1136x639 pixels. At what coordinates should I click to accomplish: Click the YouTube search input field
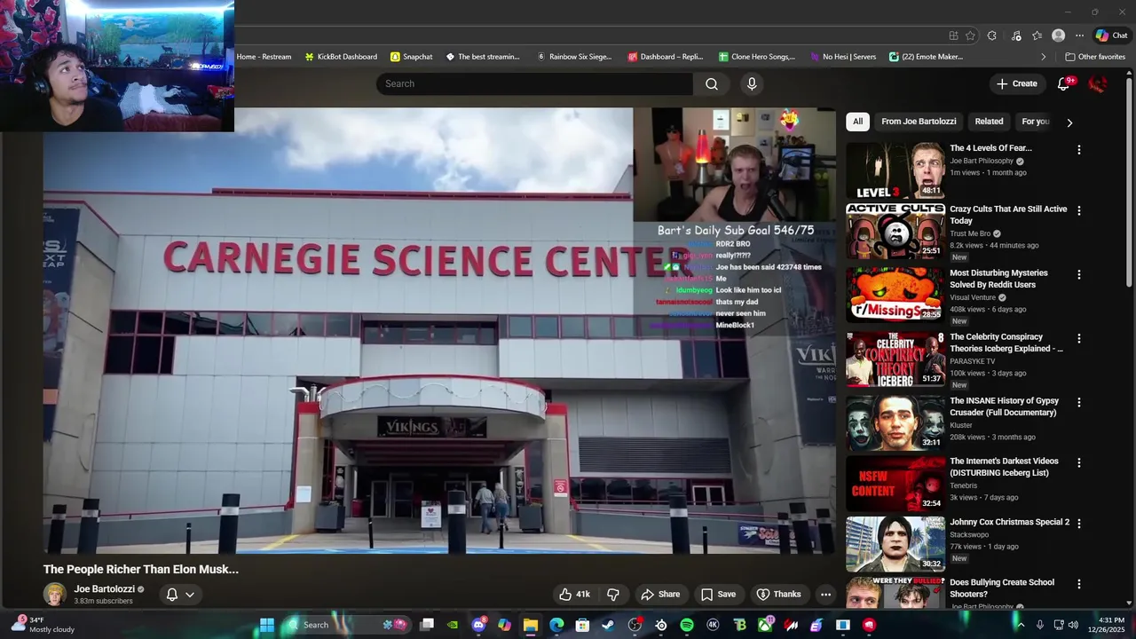pos(534,83)
